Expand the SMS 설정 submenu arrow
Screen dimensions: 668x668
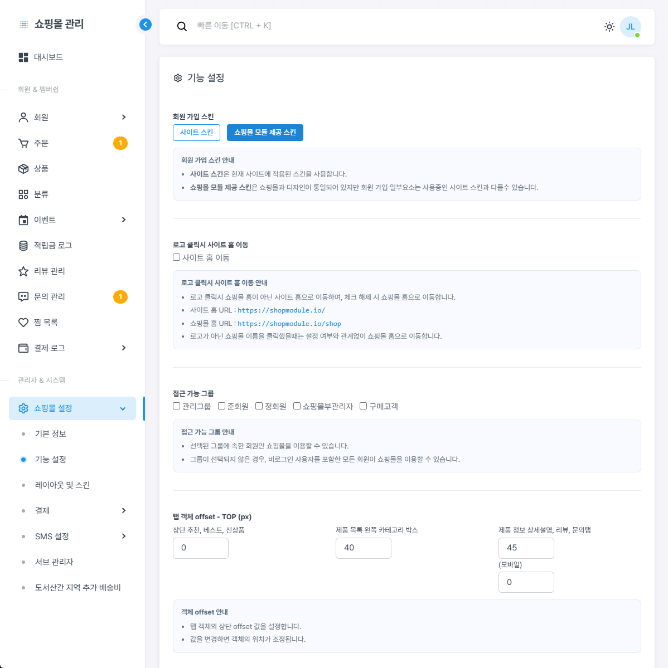(x=124, y=536)
